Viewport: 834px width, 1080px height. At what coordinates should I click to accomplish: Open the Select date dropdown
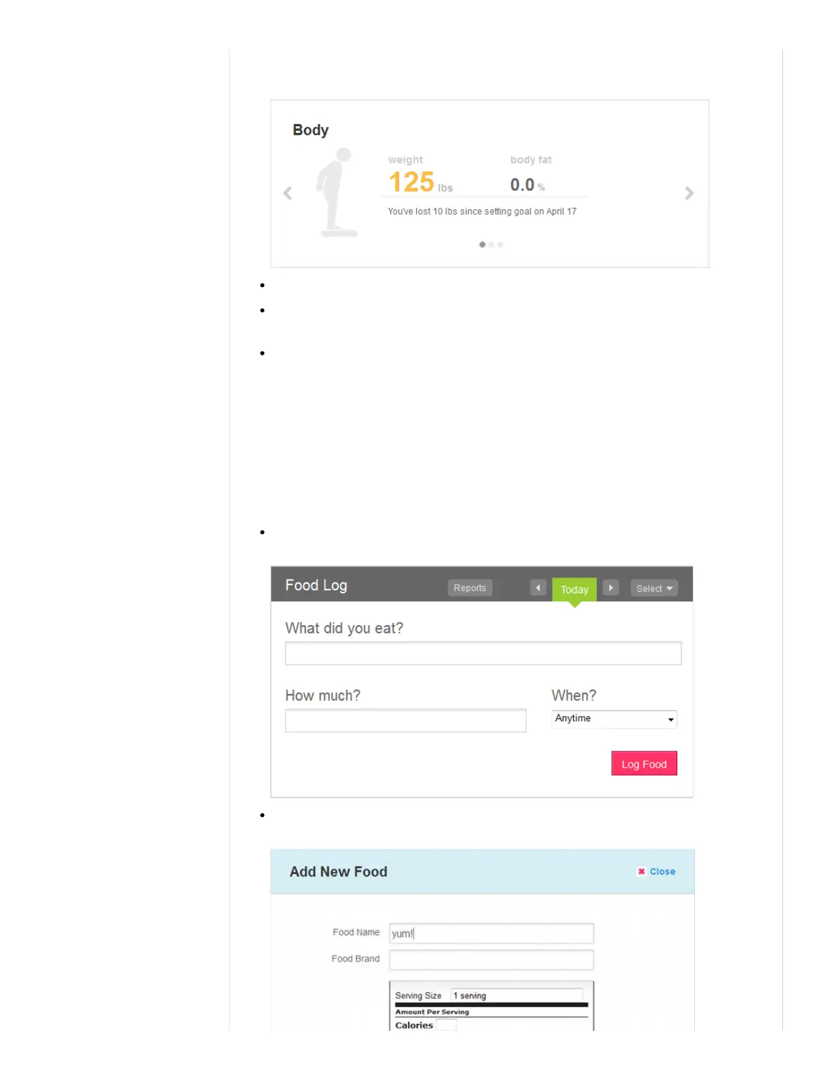[653, 588]
